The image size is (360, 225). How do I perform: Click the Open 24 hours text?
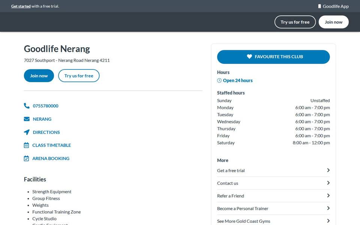(x=238, y=80)
